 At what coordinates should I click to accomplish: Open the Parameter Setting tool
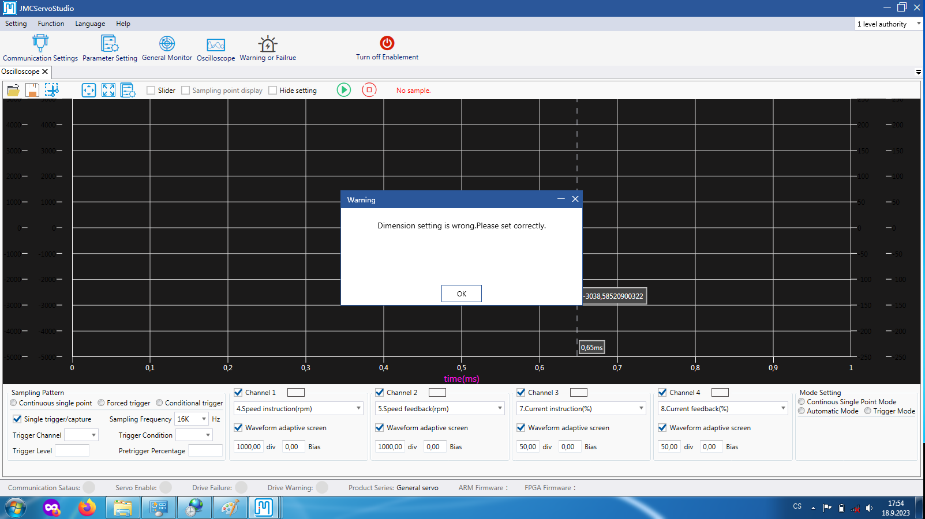click(110, 44)
